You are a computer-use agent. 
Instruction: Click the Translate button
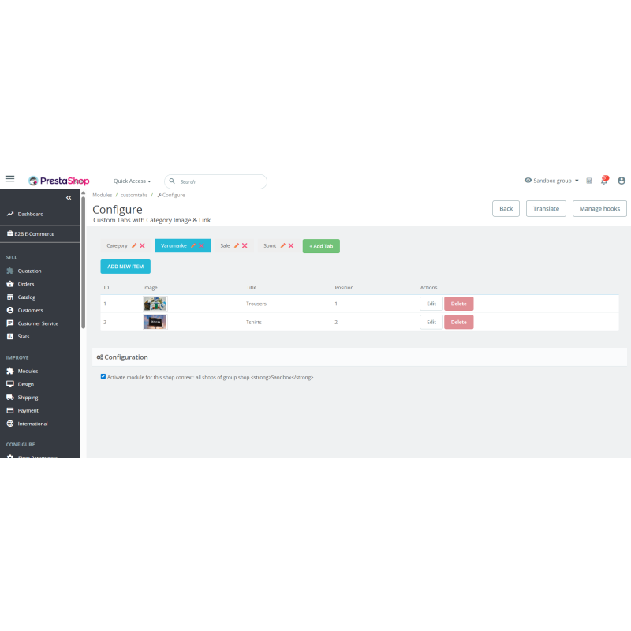pos(546,208)
